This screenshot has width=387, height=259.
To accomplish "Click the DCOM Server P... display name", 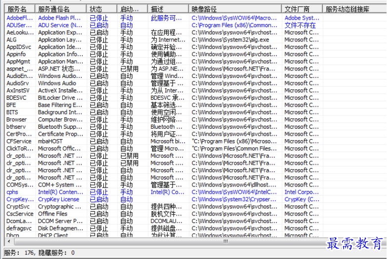I will 60,221.
